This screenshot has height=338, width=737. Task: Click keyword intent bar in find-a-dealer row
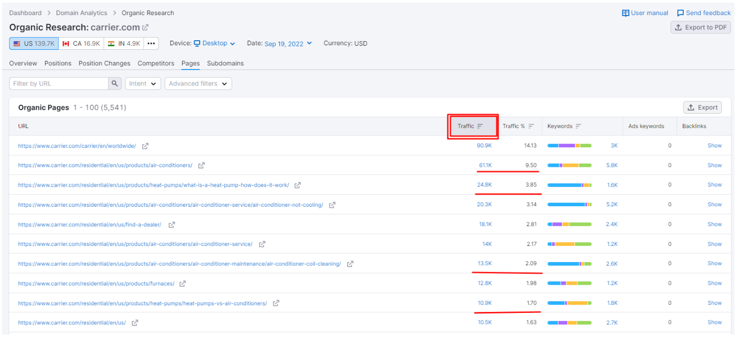(x=569, y=224)
